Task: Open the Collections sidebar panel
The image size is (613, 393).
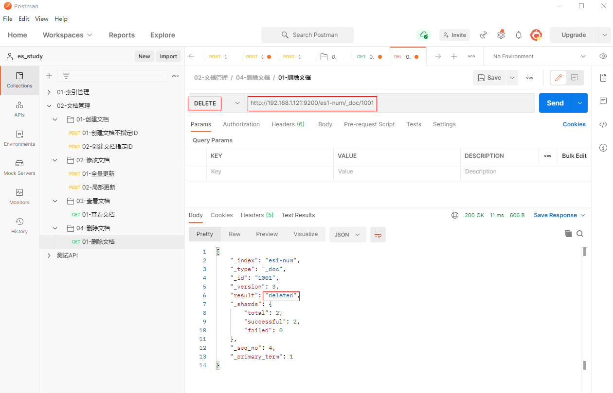Action: (19, 80)
